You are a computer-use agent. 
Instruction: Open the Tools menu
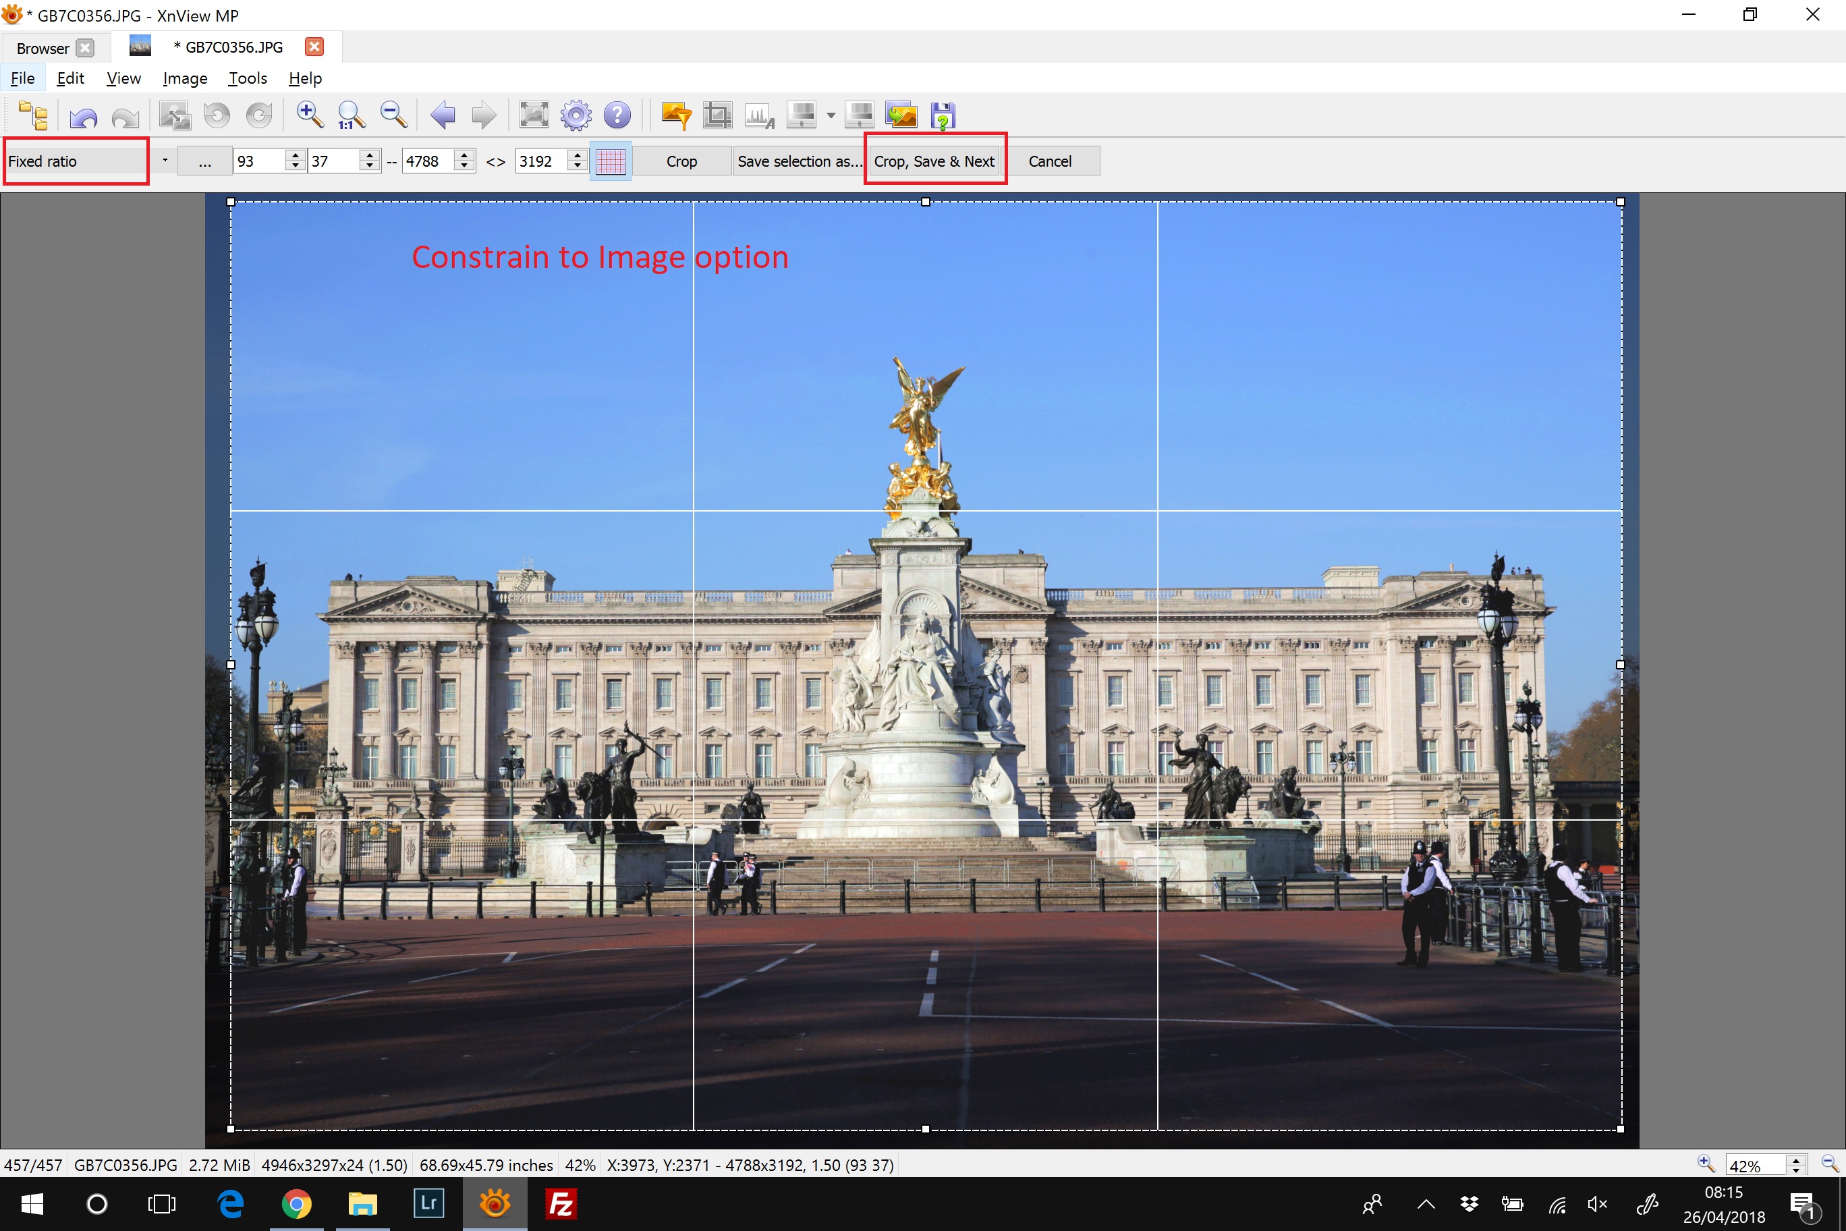pyautogui.click(x=247, y=78)
